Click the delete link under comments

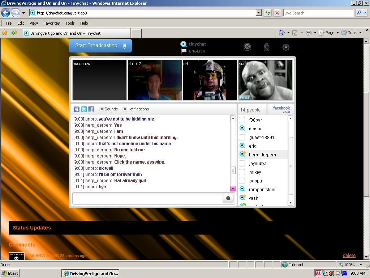[349, 255]
